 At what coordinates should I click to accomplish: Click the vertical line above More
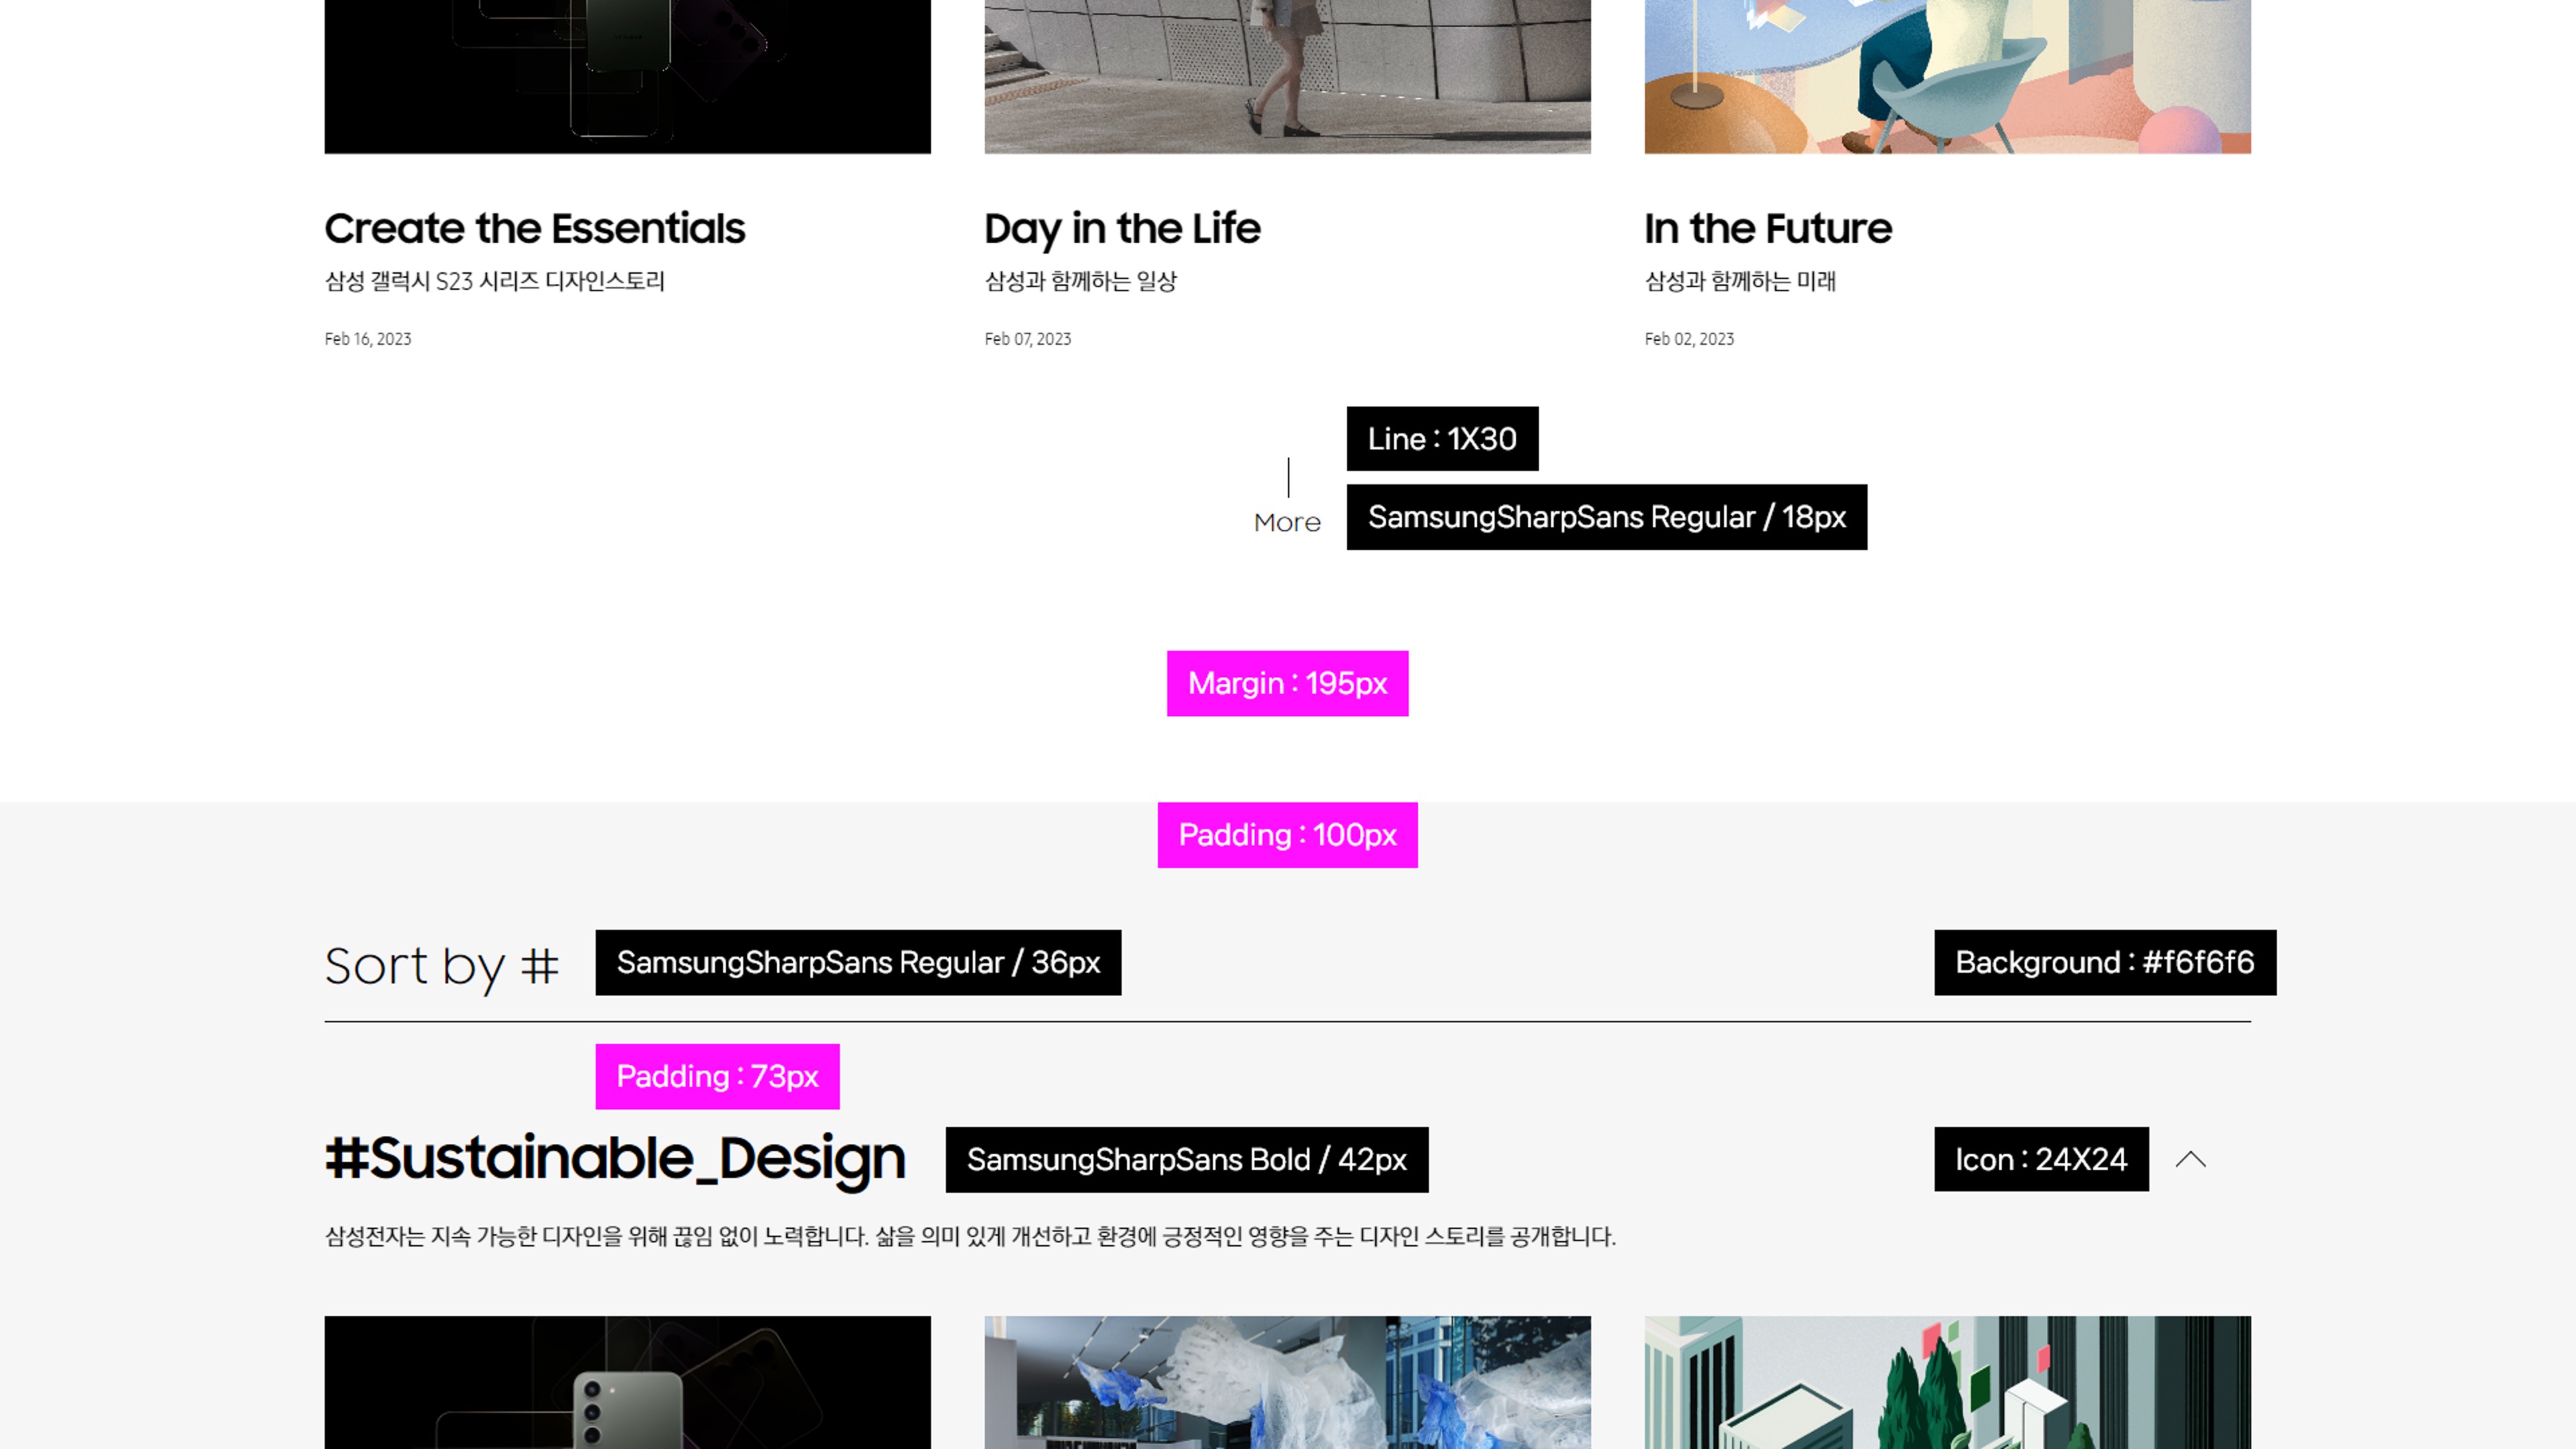[x=1288, y=477]
